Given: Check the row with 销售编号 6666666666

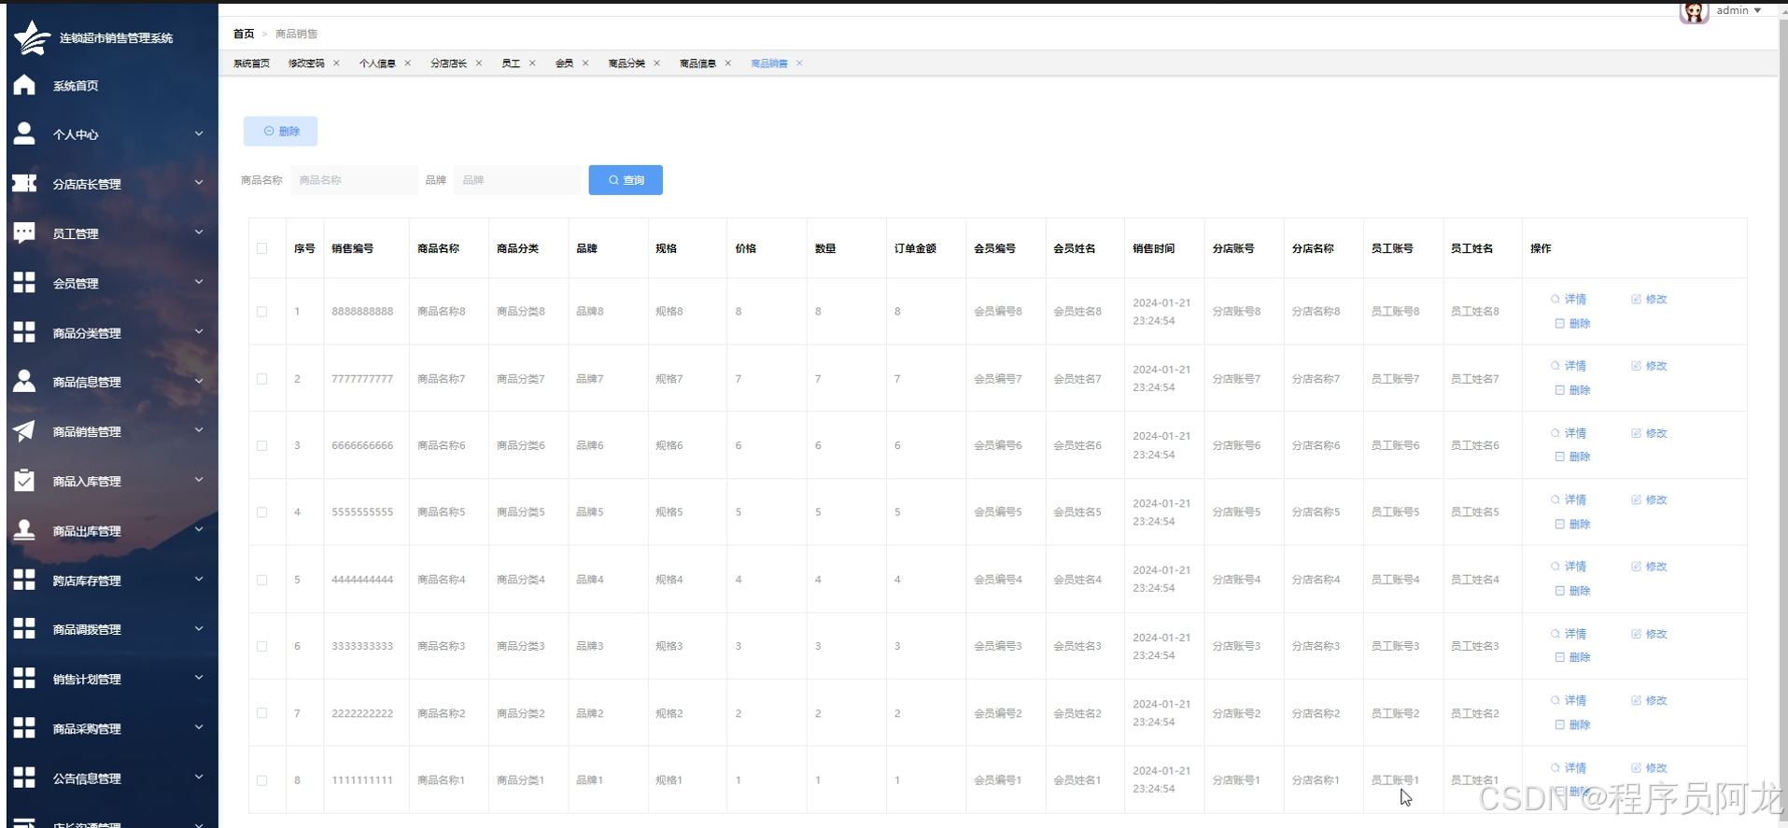Looking at the screenshot, I should [x=262, y=445].
